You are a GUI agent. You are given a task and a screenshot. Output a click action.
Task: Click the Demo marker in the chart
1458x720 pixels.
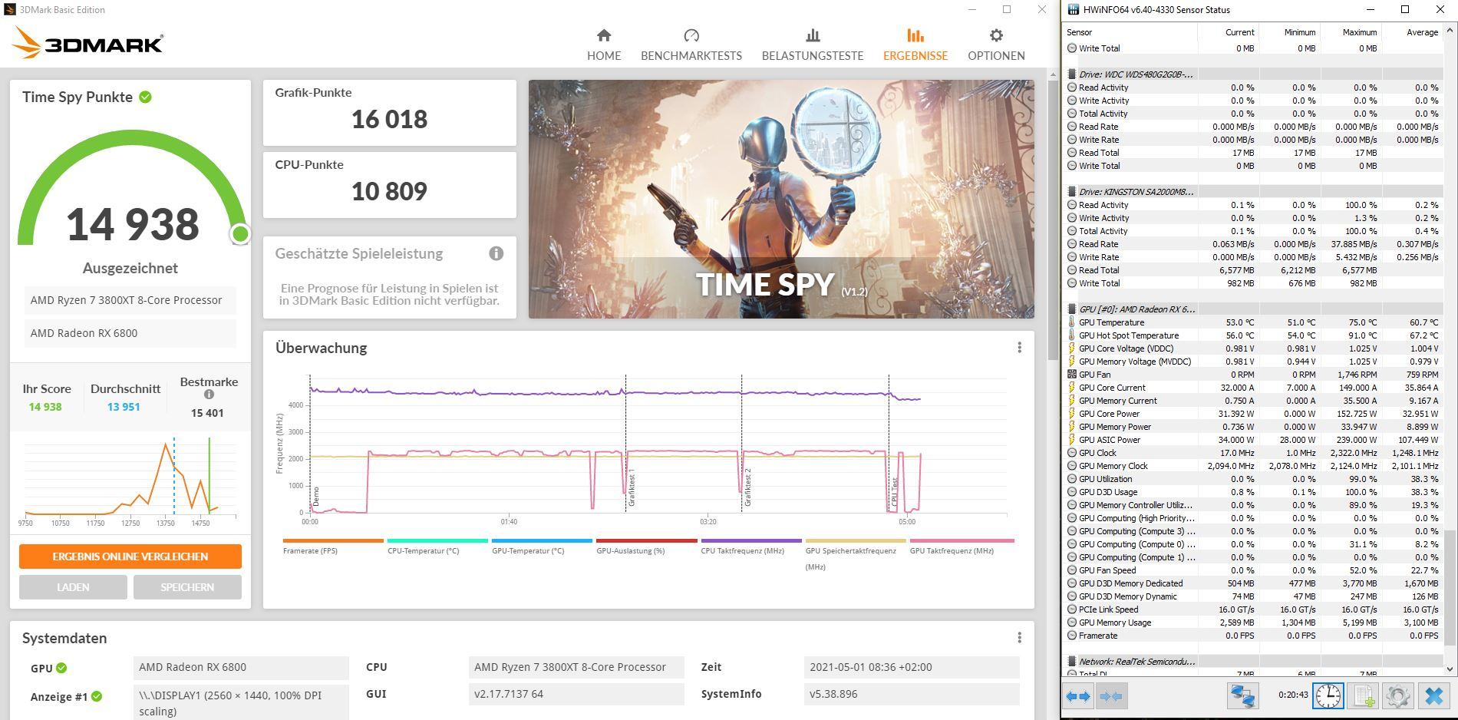(315, 497)
